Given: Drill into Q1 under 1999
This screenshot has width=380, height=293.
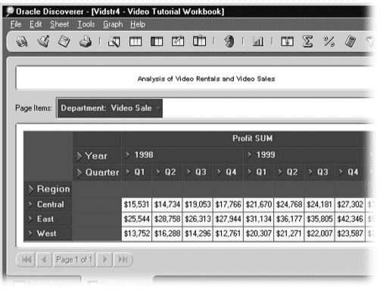Looking at the screenshot, I should [x=250, y=172].
